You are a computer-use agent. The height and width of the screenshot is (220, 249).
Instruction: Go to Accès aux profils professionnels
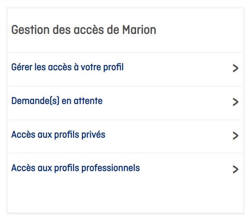coord(76,168)
